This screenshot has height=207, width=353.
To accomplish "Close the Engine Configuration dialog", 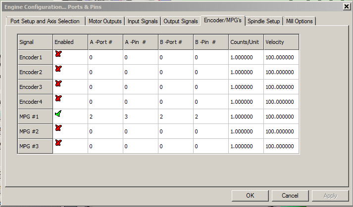I will (x=347, y=7).
